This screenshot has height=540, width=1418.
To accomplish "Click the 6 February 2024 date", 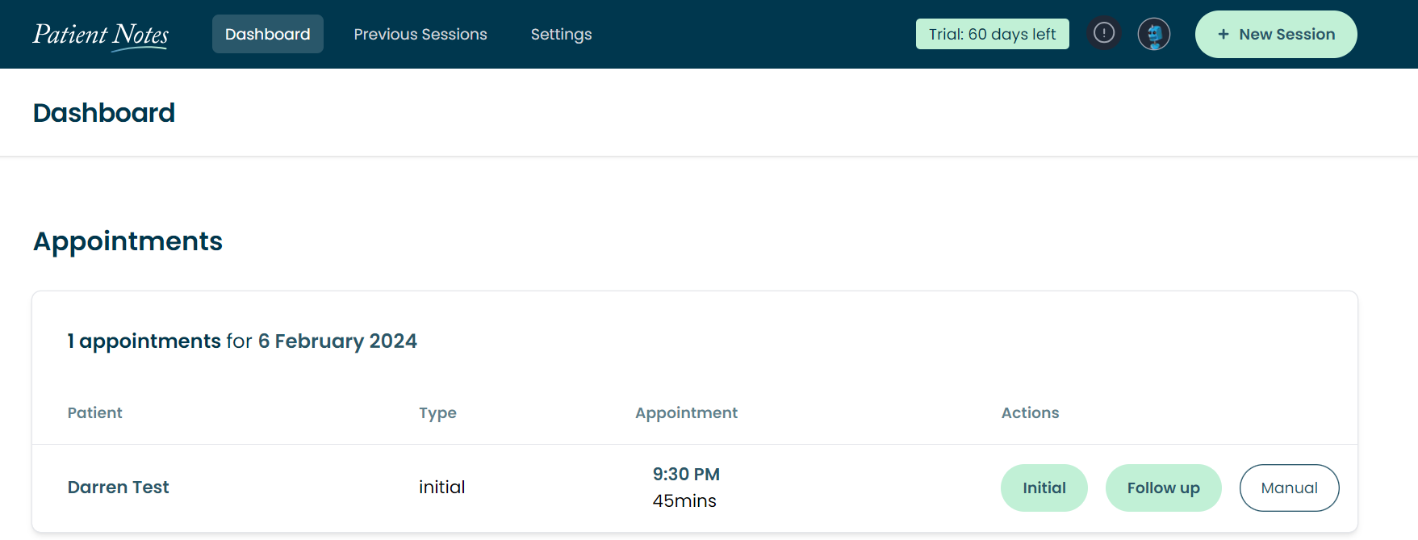I will pos(337,341).
